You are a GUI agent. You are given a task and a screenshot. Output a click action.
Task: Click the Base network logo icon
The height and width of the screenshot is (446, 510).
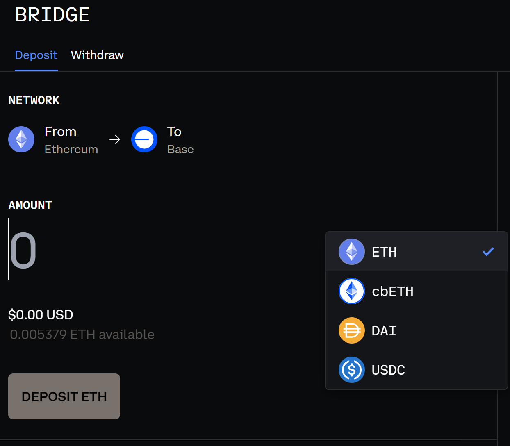click(144, 139)
